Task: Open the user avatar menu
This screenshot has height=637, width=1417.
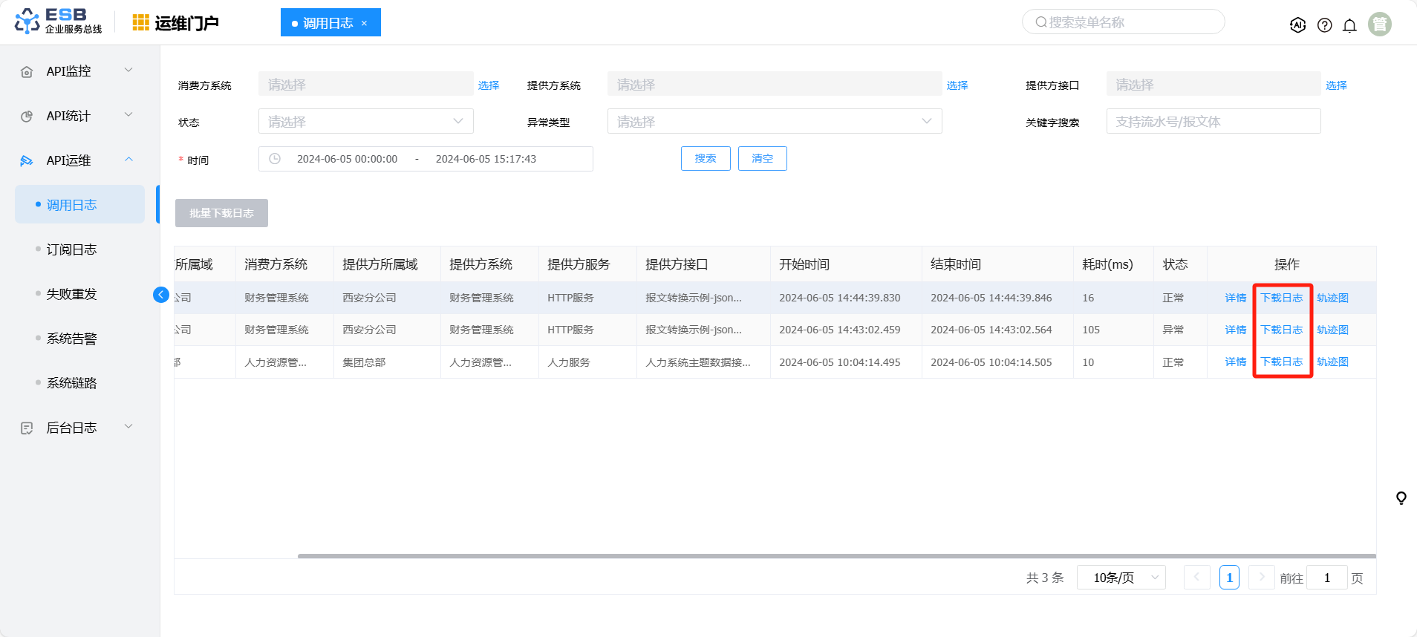Action: pos(1379,24)
